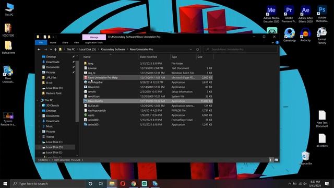
Task: Select the Bonsai tree folder on desktop
Action: 8,48
